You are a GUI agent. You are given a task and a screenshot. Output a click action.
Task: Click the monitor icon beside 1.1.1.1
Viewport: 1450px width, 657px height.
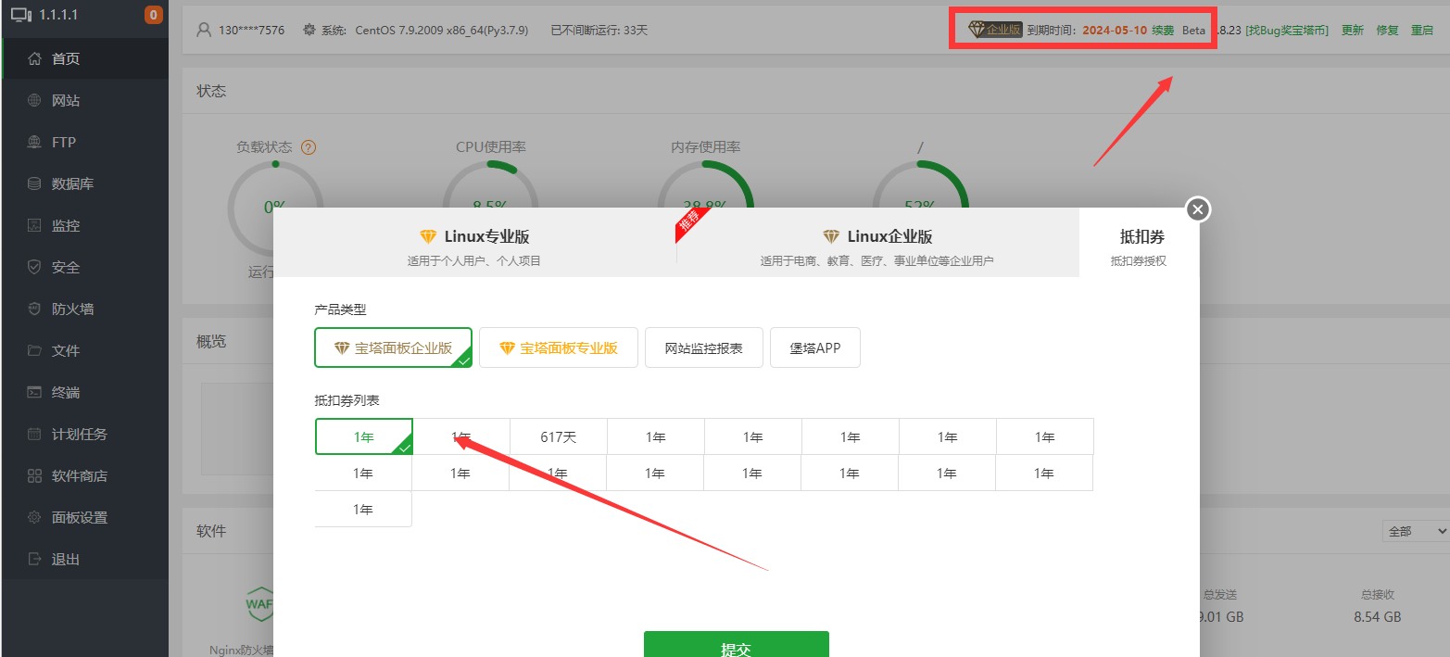(21, 15)
